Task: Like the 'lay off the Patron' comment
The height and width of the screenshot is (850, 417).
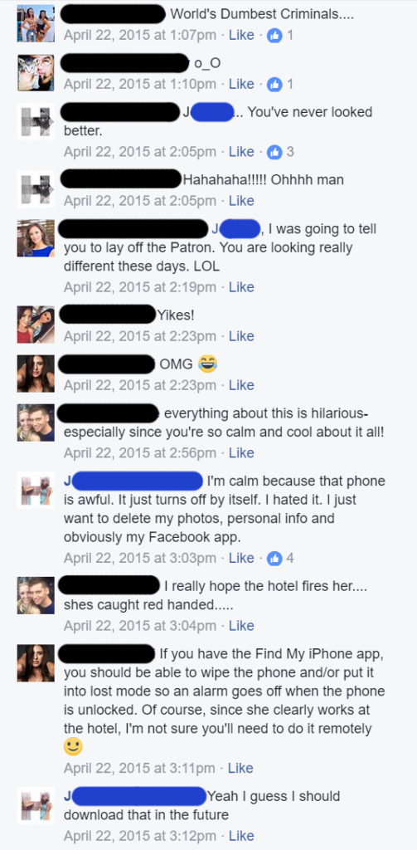Action: pos(241,287)
